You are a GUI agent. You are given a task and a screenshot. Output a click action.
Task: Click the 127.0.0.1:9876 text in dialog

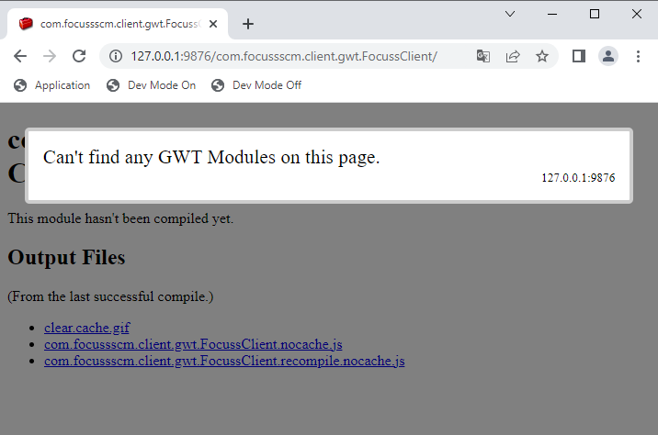coord(578,178)
